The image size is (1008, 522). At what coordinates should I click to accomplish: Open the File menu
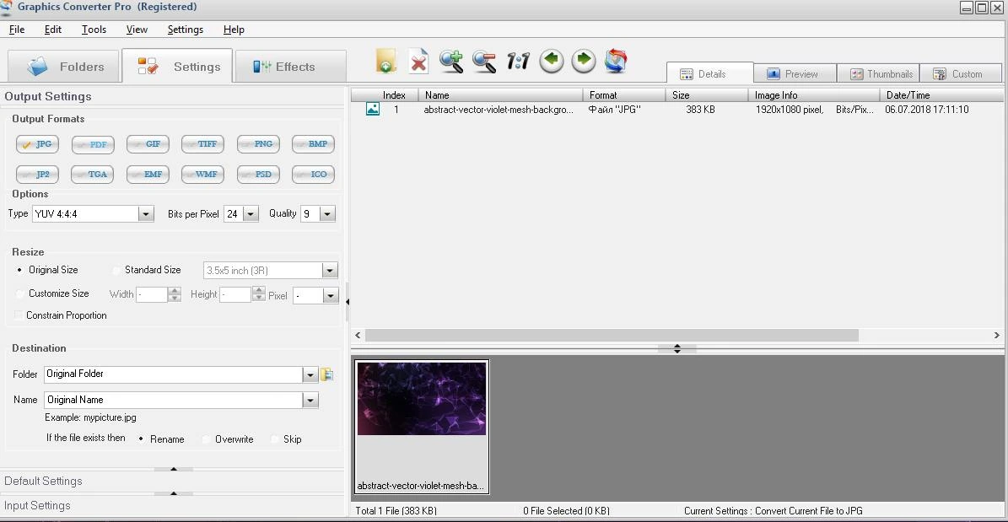(x=17, y=30)
